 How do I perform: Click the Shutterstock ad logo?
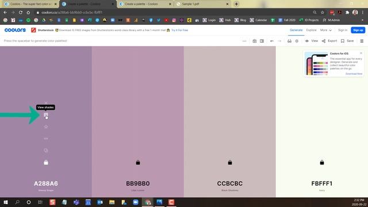point(33,30)
